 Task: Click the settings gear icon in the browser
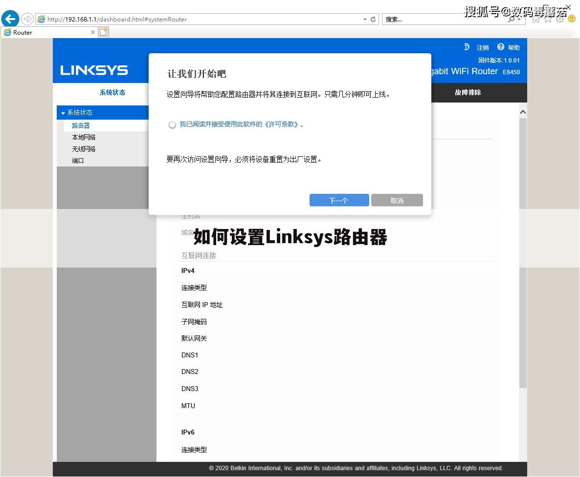(560, 20)
